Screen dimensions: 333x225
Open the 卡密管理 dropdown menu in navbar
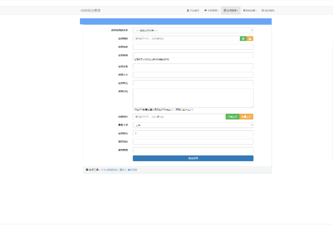pos(211,10)
